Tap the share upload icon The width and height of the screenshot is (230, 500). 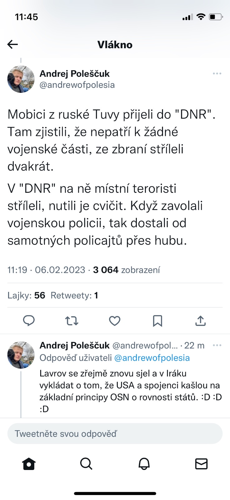200,321
